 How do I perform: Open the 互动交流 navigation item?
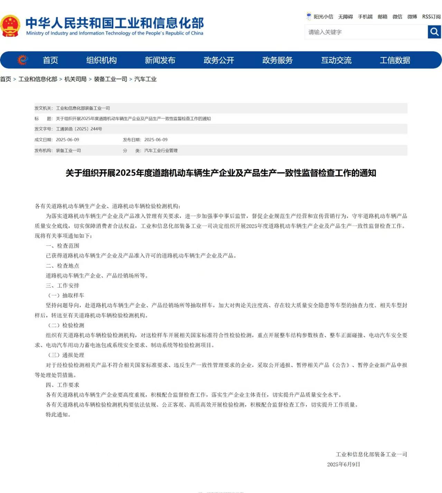[x=336, y=60]
